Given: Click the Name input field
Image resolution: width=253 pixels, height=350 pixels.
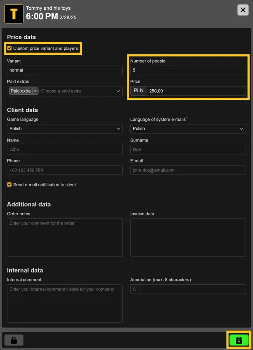Looking at the screenshot, I should tap(65, 150).
